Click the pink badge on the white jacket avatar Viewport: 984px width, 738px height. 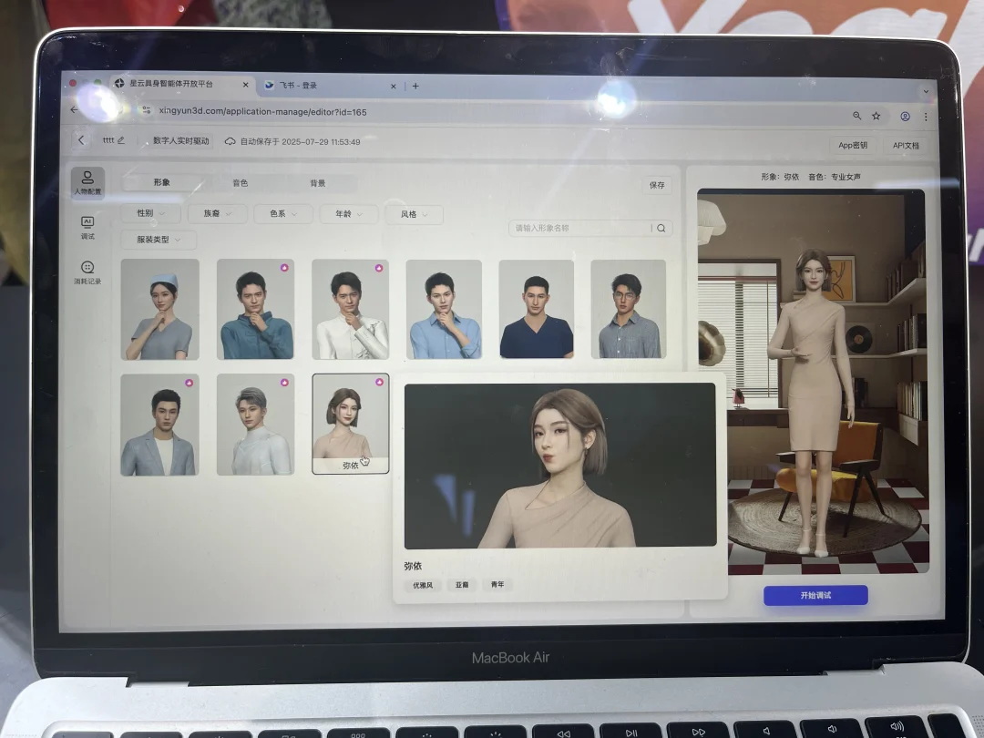[x=379, y=268]
